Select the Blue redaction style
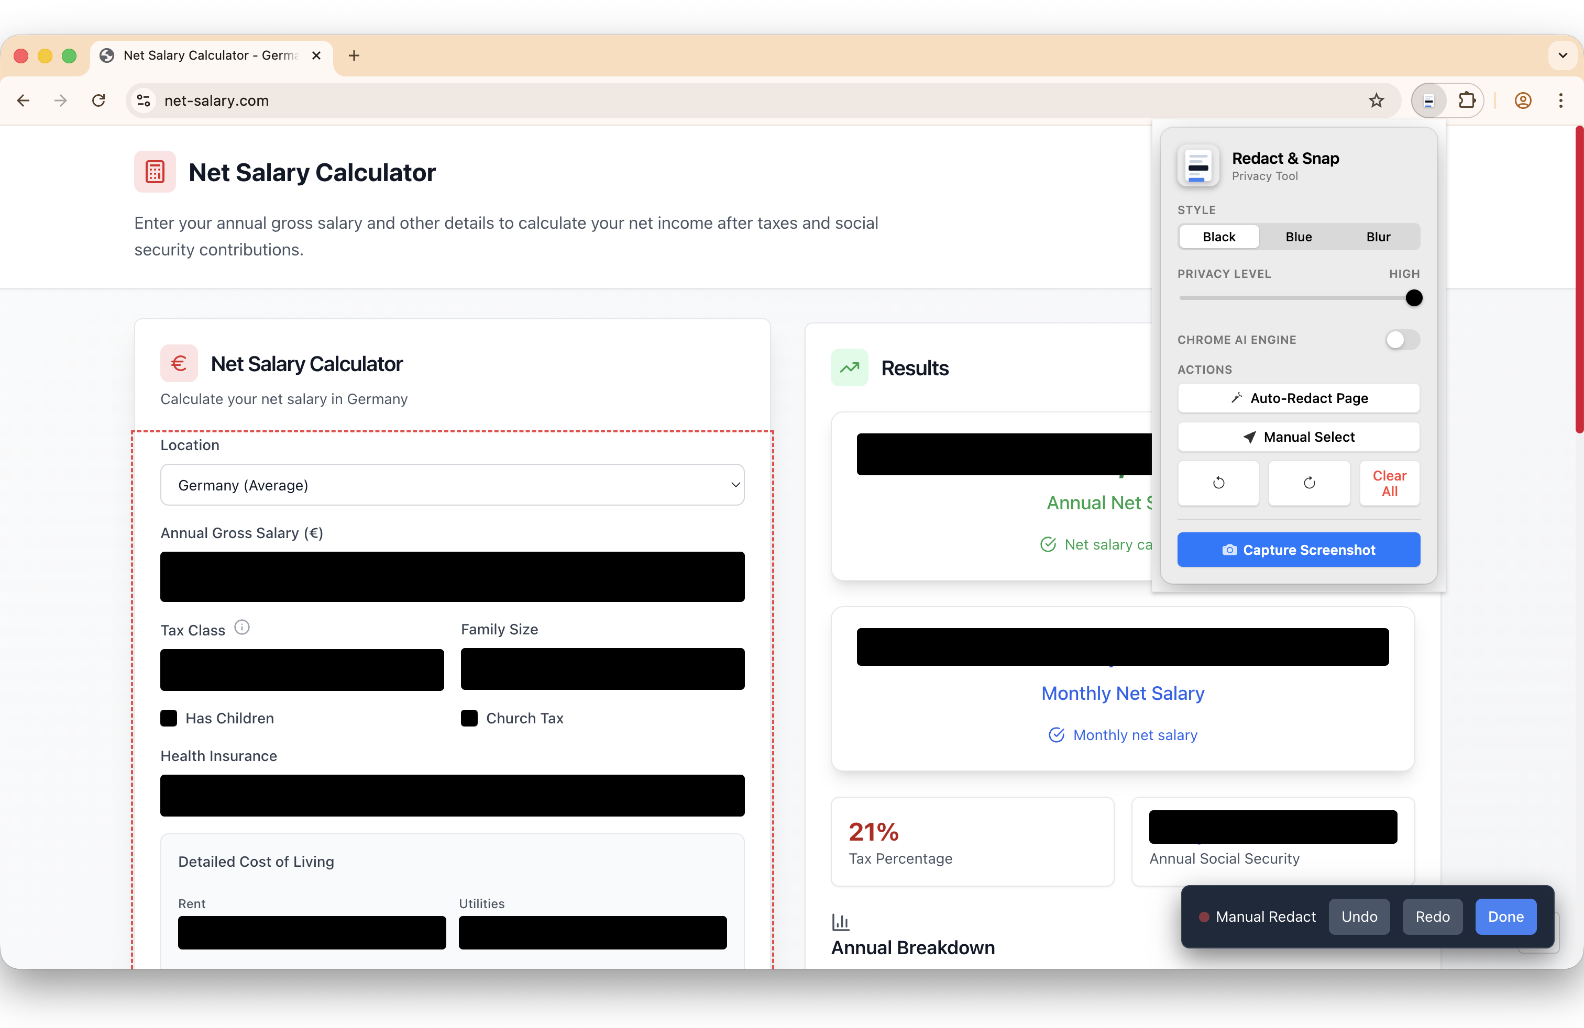The width and height of the screenshot is (1584, 1028). (x=1299, y=237)
